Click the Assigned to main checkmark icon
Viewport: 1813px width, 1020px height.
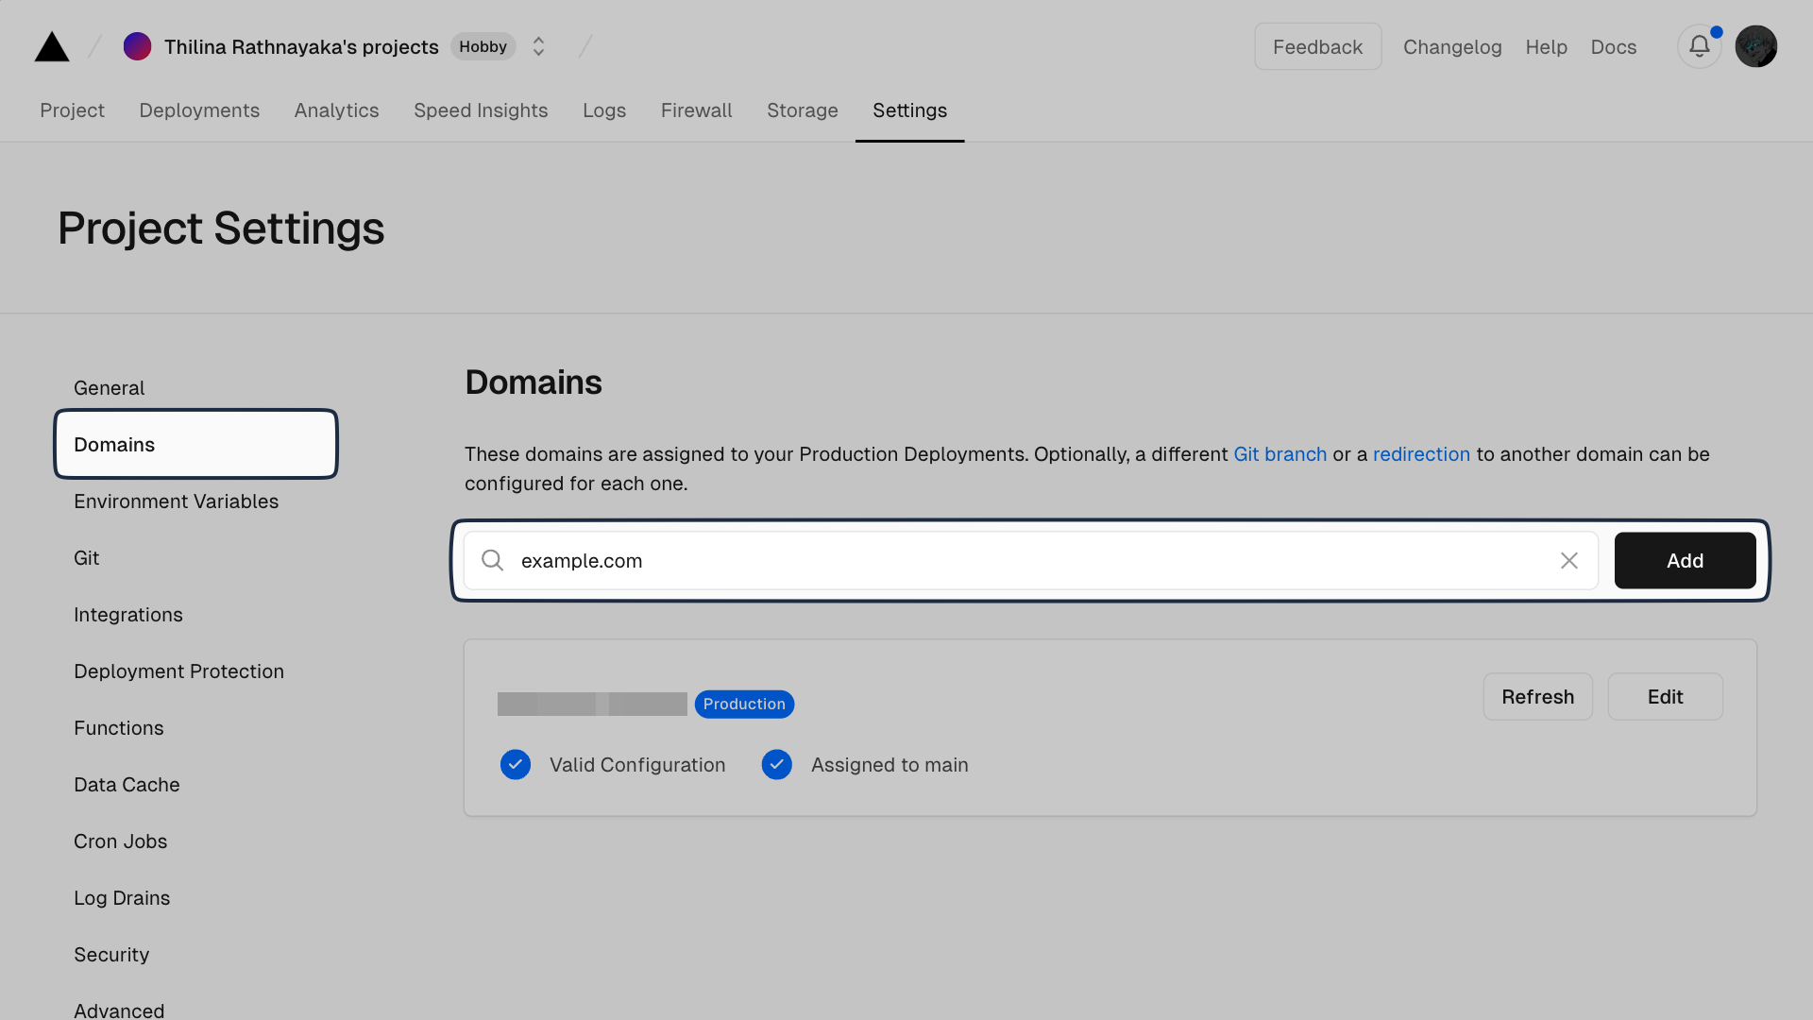point(774,765)
